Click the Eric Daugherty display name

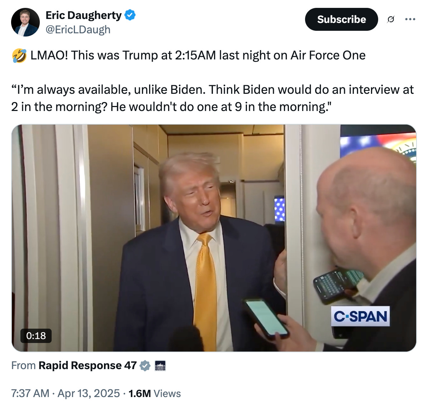(84, 15)
